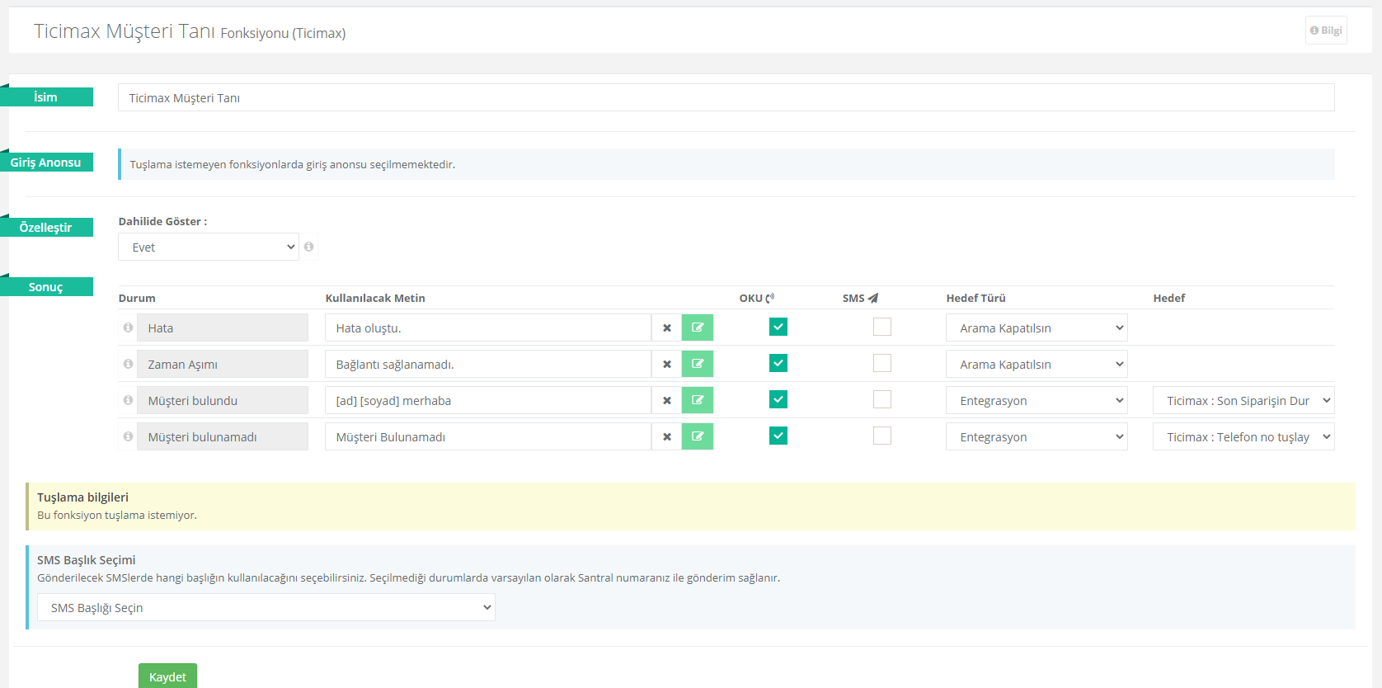Open the Dahilide Göster dropdown
1382x688 pixels.
click(x=208, y=247)
